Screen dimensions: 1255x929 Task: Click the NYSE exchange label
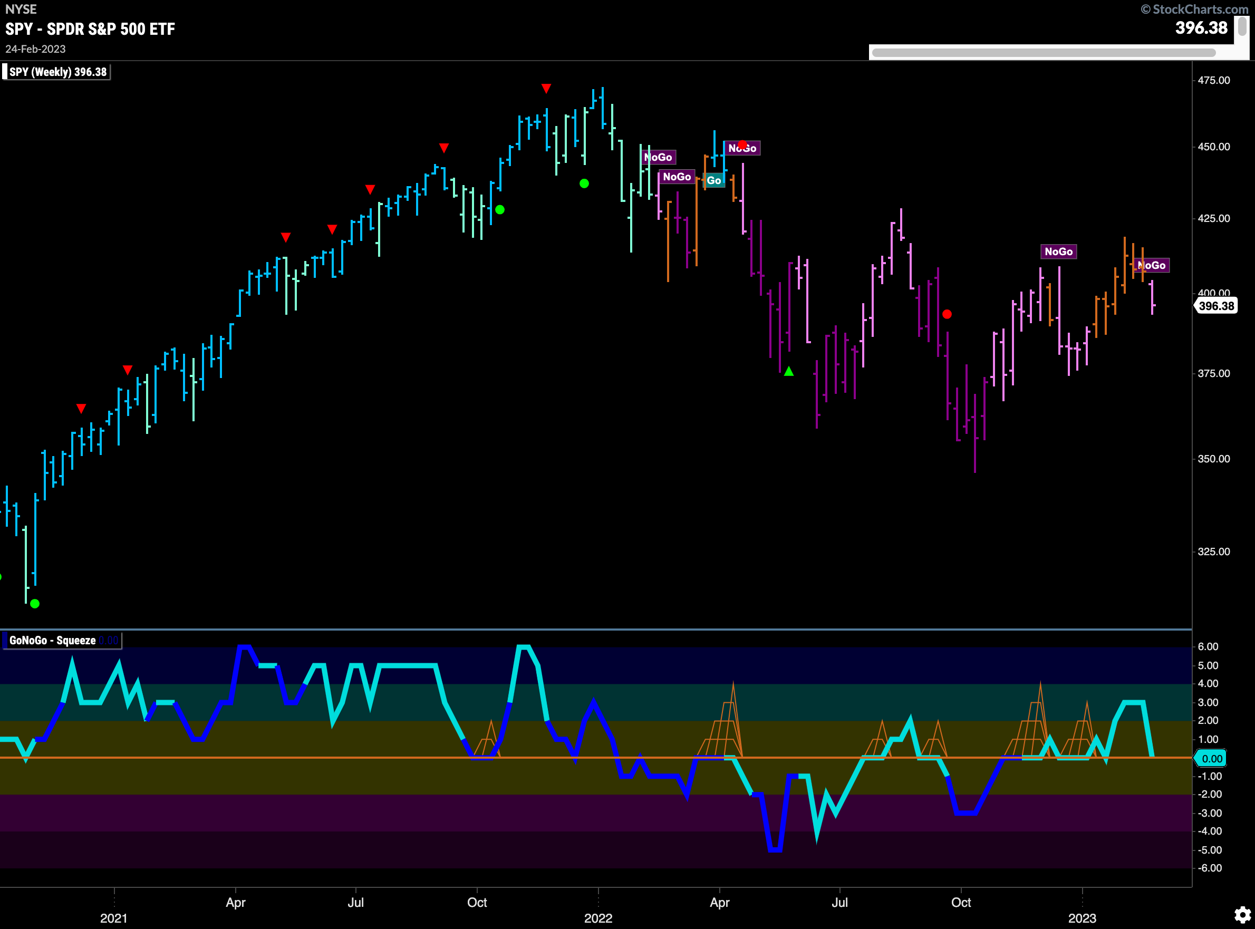21,9
